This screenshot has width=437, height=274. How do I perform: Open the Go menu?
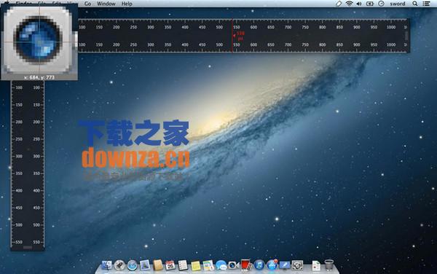point(87,4)
